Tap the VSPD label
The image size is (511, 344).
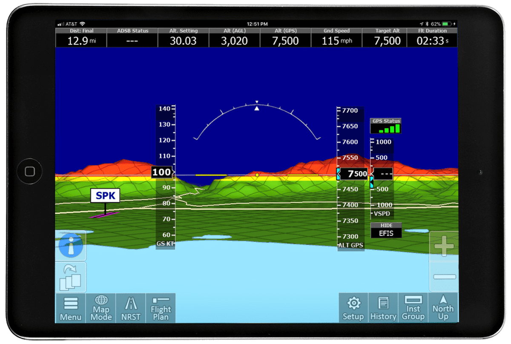point(382,213)
